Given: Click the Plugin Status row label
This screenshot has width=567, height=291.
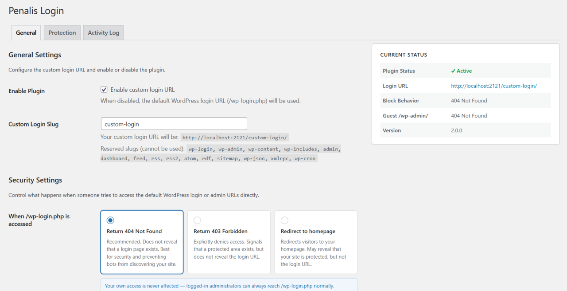Looking at the screenshot, I should pos(399,71).
